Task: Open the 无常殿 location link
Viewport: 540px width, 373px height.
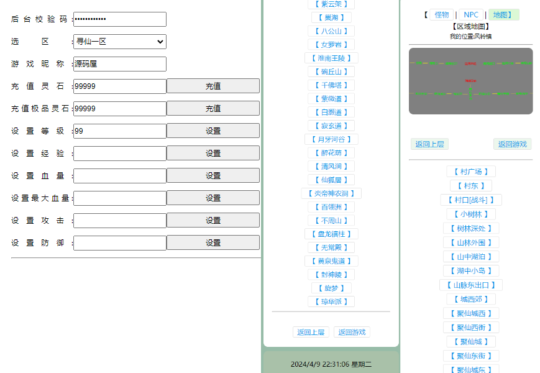Action: (x=331, y=247)
